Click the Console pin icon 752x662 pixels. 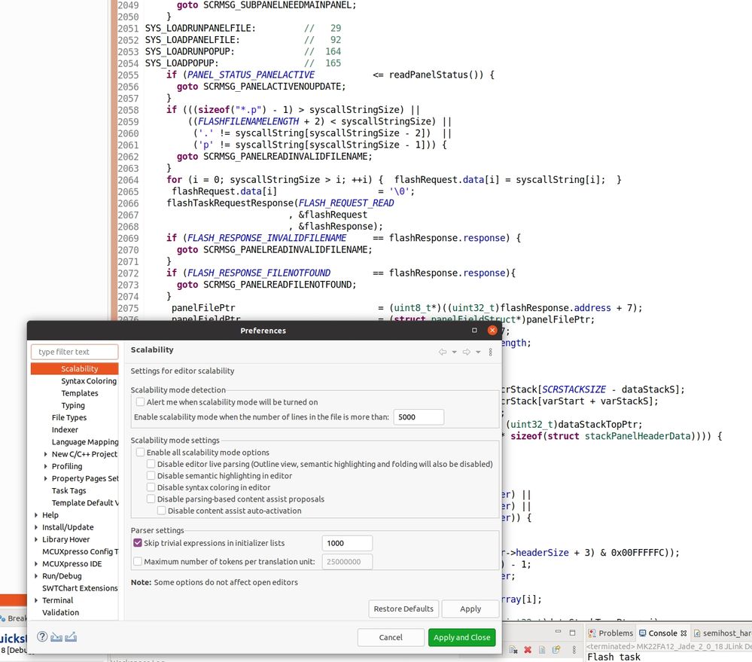tap(556, 649)
